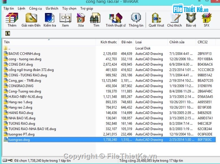Select file TUONG RAO.dwg
220x164 pixels.
[x=22, y=123]
